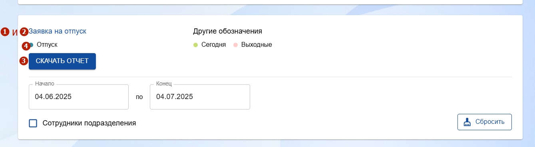Select the Сегодня legend label
This screenshot has height=147, width=535.
click(214, 45)
